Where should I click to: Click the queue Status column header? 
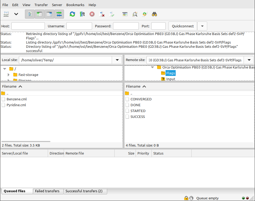(x=172, y=153)
